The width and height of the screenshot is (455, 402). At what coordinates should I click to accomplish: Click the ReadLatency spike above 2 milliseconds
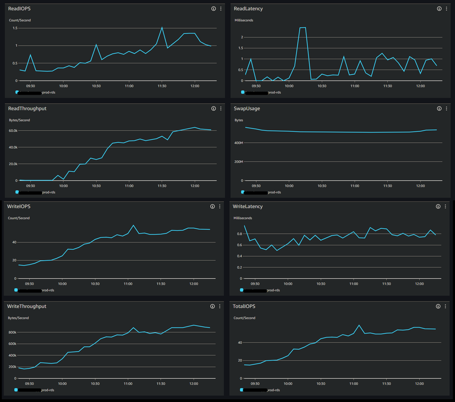(x=303, y=28)
